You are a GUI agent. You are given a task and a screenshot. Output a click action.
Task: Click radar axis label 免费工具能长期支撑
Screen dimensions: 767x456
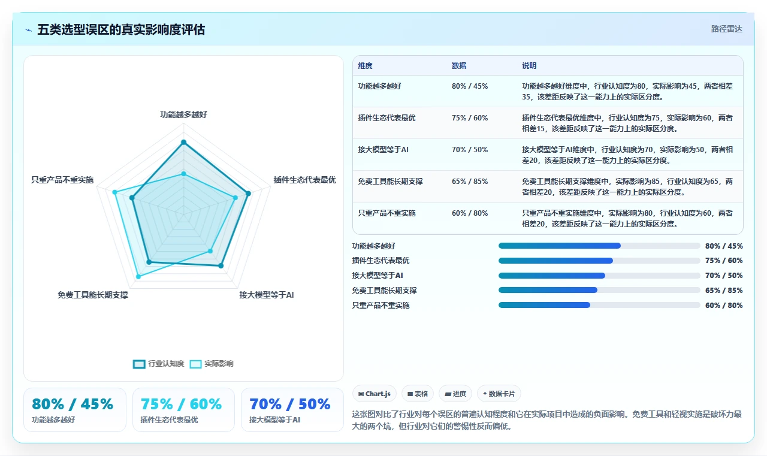[93, 295]
